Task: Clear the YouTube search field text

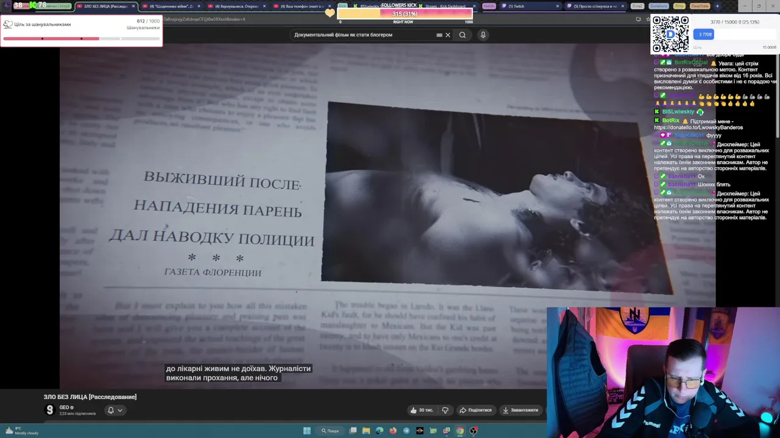Action: 448,35
